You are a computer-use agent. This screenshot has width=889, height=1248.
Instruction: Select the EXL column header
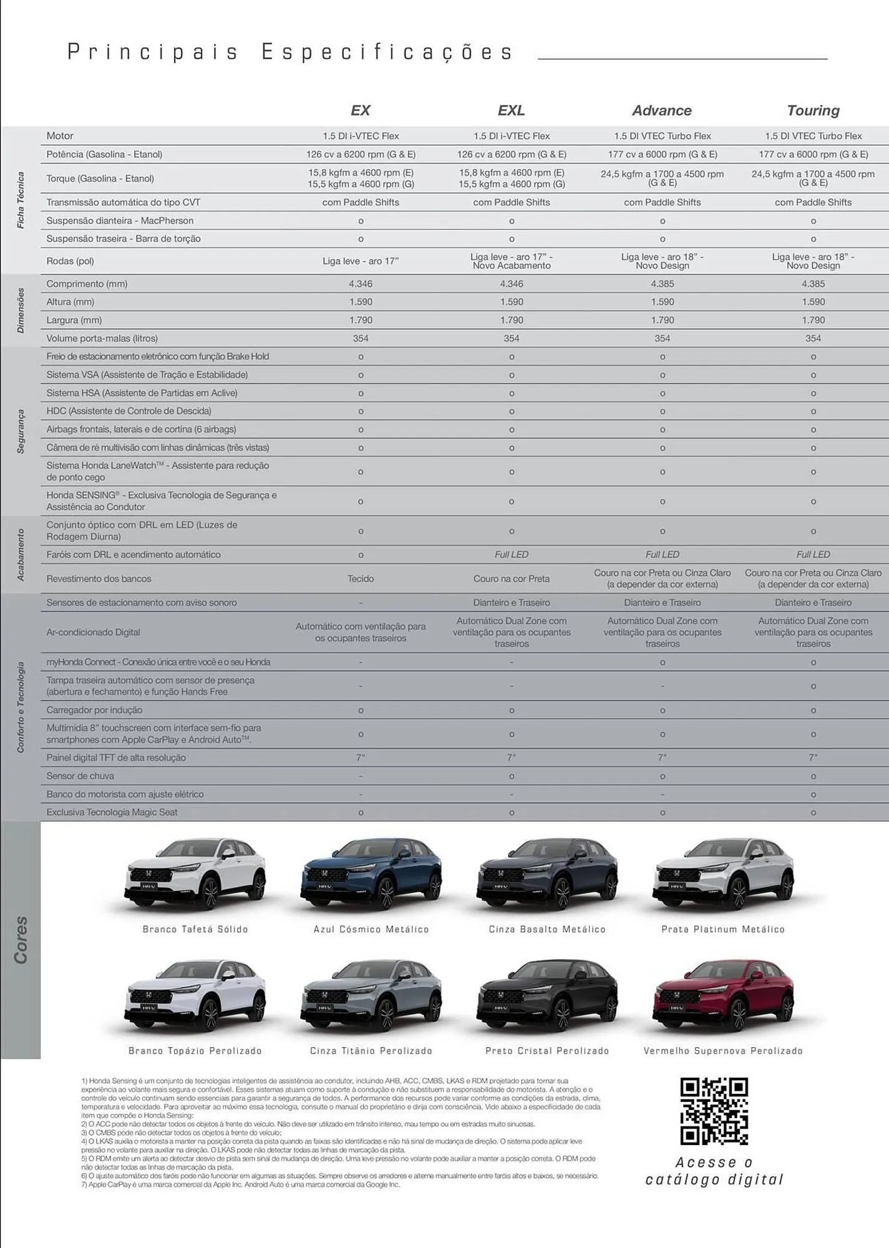pyautogui.click(x=512, y=110)
